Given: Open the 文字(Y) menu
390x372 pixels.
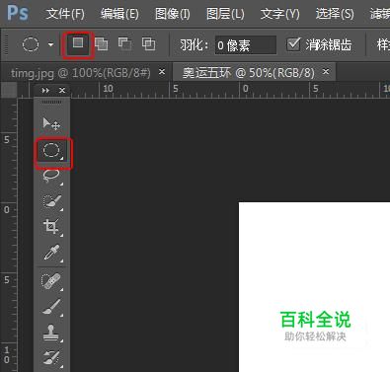Looking at the screenshot, I should point(279,14).
